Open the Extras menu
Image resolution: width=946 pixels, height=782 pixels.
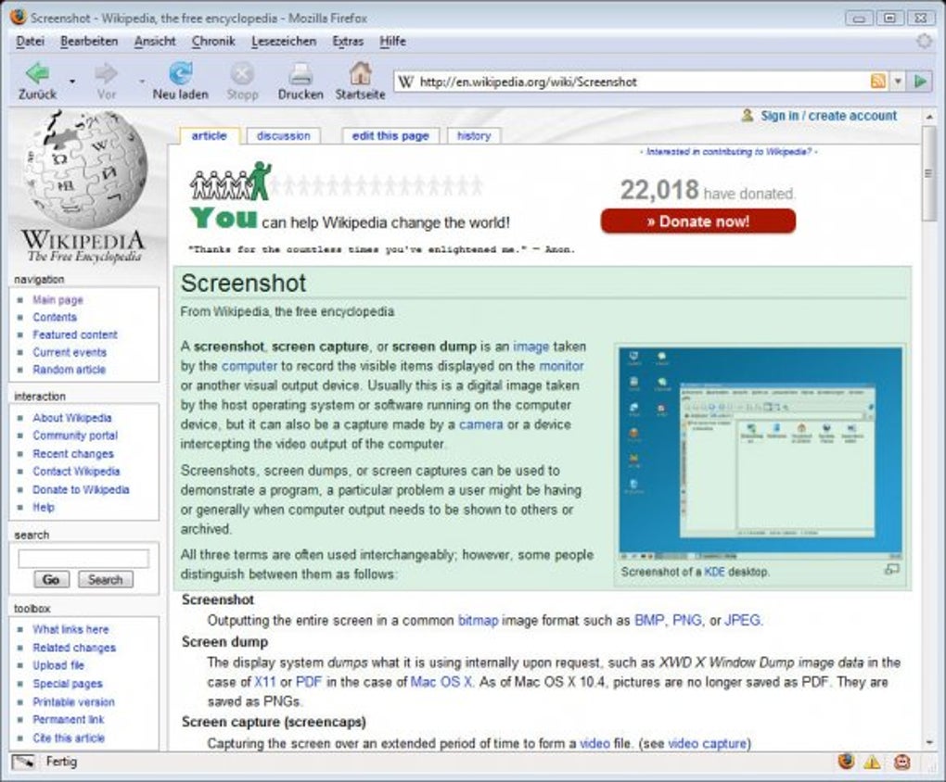(x=348, y=41)
